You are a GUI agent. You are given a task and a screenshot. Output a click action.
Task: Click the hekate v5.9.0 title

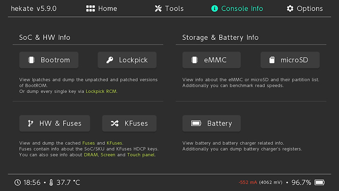point(34,8)
